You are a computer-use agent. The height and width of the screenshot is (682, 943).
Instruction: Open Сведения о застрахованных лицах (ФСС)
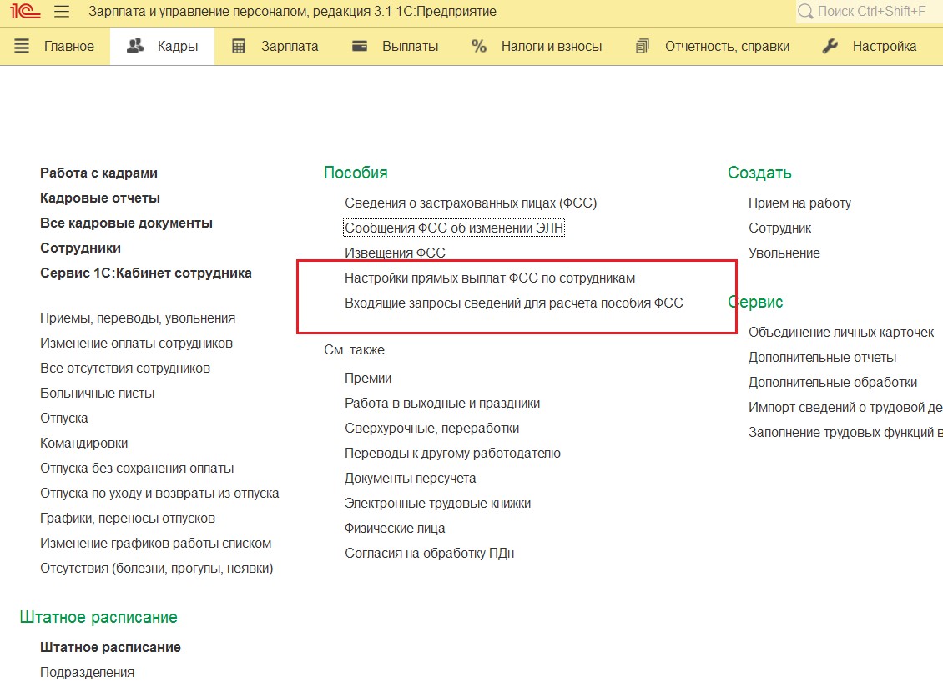pos(471,203)
